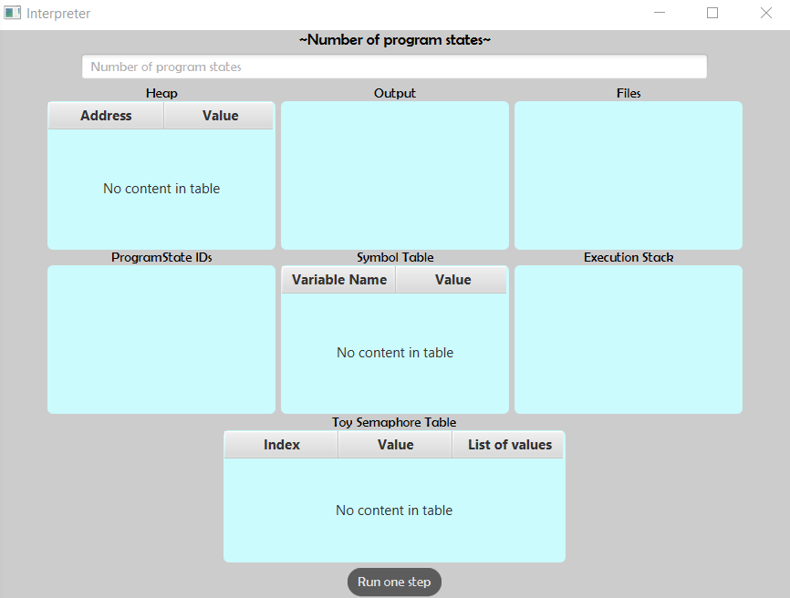Click the Interpreter application icon in title bar
This screenshot has height=598, width=790.
click(x=12, y=13)
